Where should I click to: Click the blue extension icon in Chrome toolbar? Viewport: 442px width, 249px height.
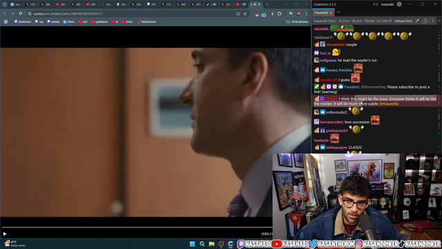[264, 14]
